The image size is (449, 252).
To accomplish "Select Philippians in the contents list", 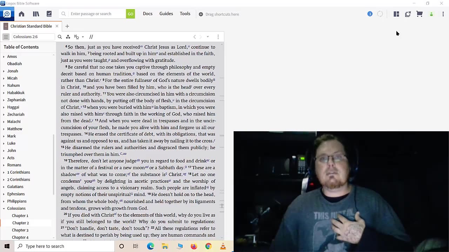I will click(17, 201).
